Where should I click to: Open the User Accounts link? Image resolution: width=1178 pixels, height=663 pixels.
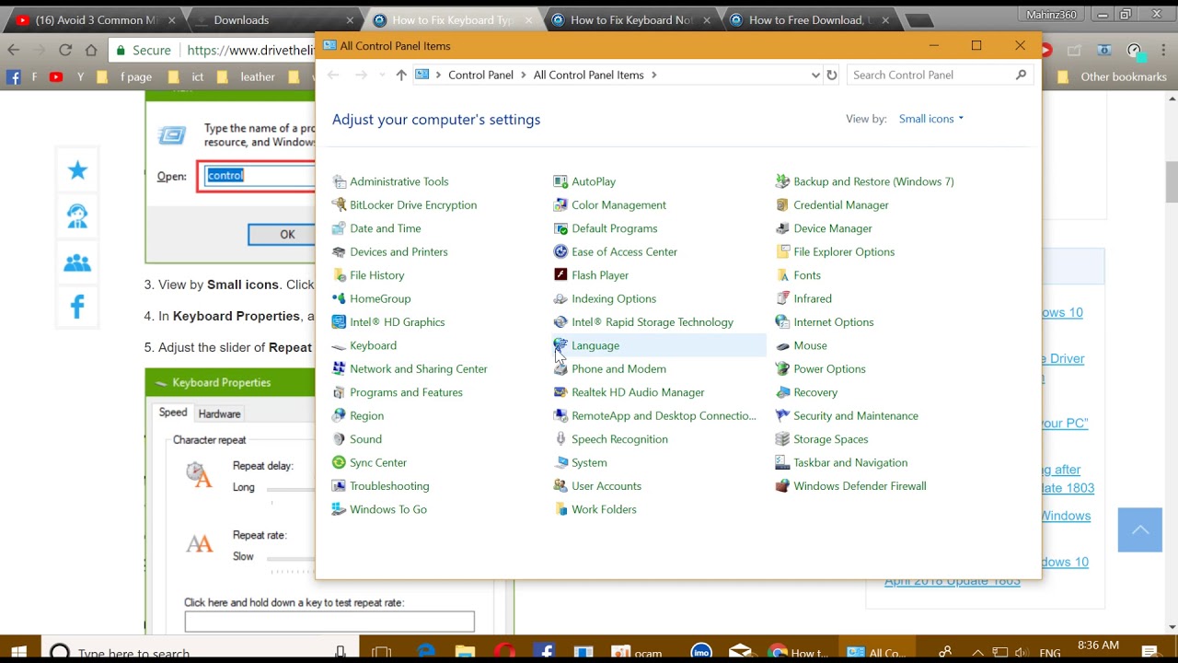click(x=606, y=486)
